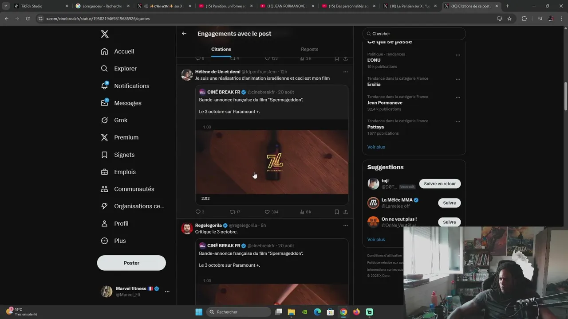Screen dimensions: 568x319
Task: Open options for Jean Pormanove trend
Action: (x=458, y=97)
